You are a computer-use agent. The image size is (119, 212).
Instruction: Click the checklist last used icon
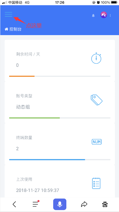(96, 183)
